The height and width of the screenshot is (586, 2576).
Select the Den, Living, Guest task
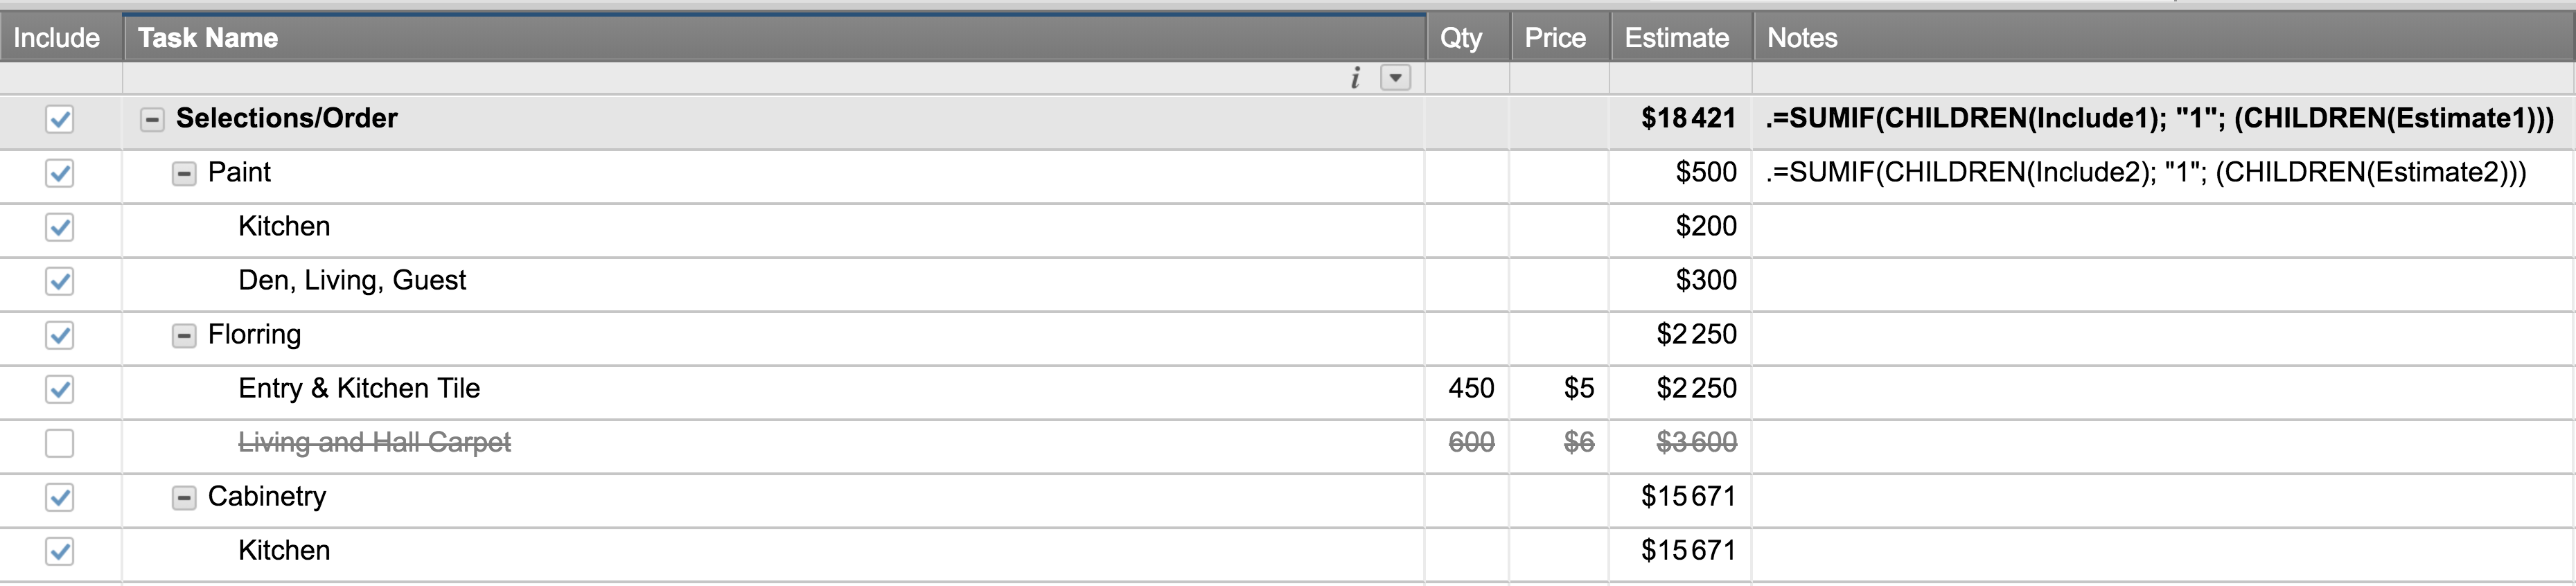pos(352,281)
